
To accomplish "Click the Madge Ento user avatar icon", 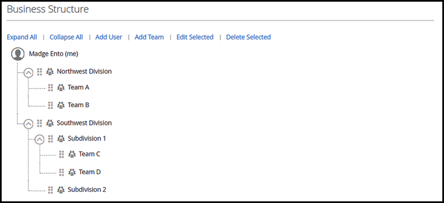I will pos(18,54).
